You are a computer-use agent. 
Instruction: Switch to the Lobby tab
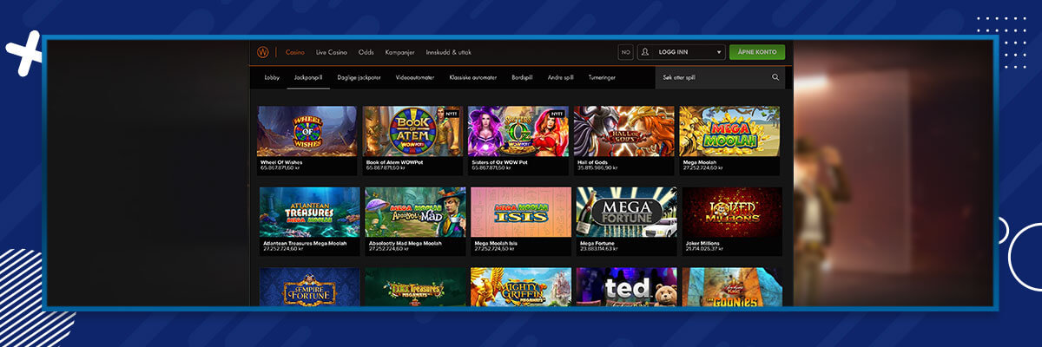coord(272,77)
